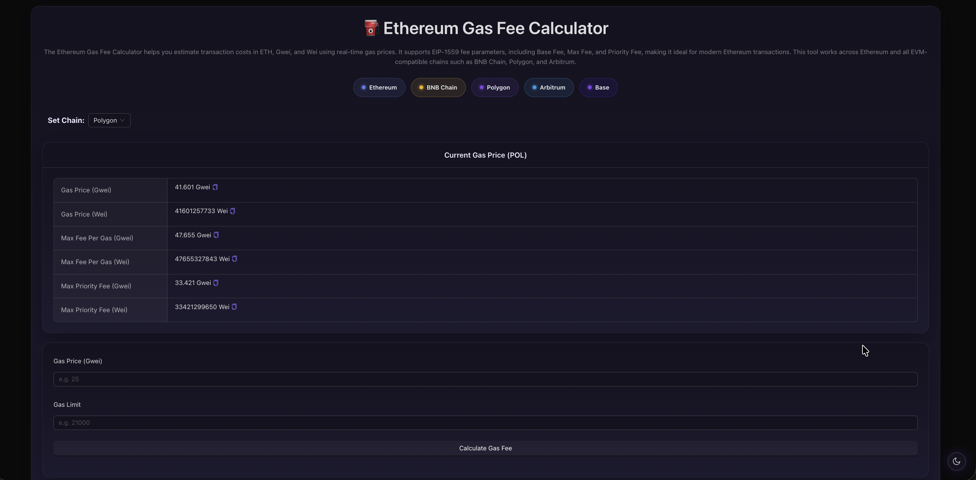Select the Arbitrum network tab
The width and height of the screenshot is (976, 480).
(549, 87)
